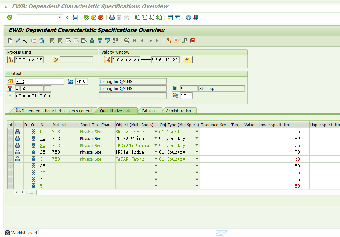Open Display mode with the glasses icon
This screenshot has height=237, width=340.
(26, 40)
